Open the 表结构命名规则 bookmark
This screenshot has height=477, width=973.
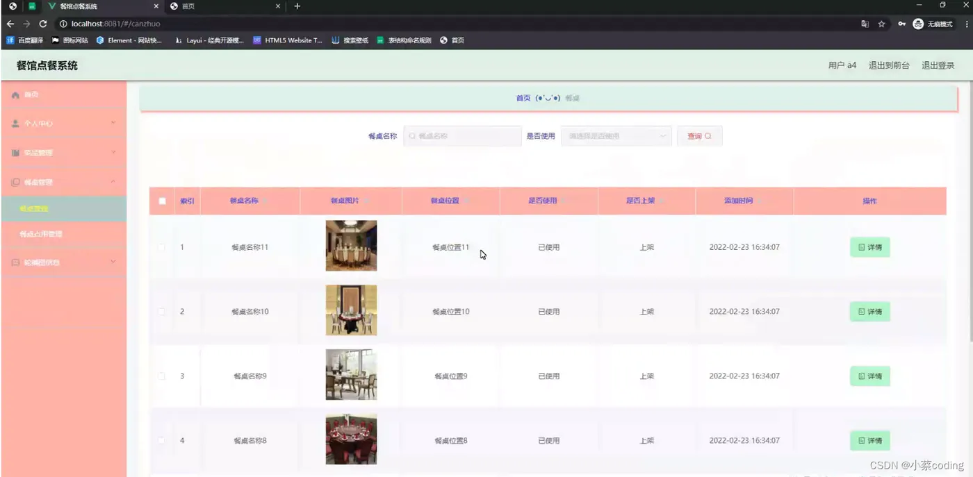coord(404,40)
